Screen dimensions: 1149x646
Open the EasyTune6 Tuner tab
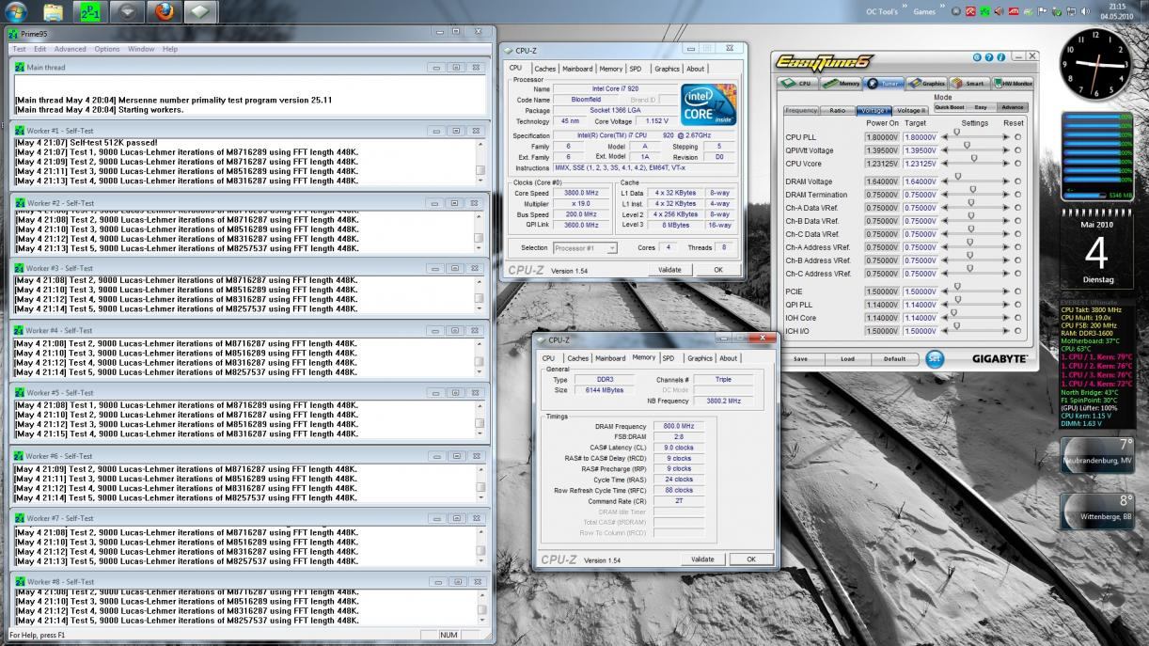[x=884, y=83]
